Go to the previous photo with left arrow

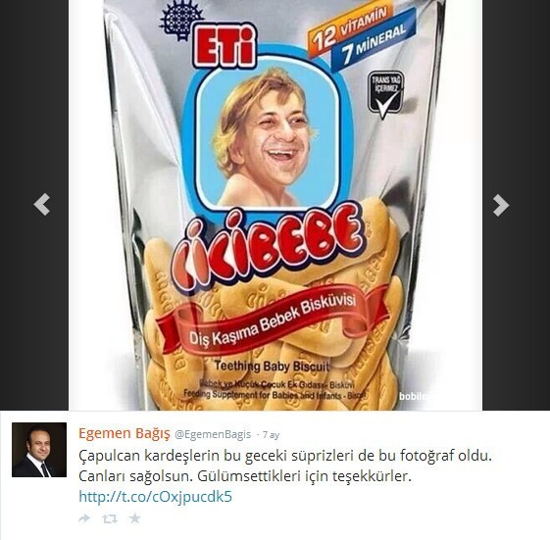42,205
